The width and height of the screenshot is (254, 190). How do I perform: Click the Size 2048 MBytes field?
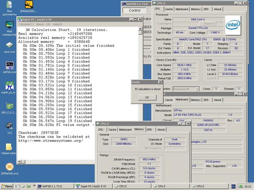click(124, 144)
